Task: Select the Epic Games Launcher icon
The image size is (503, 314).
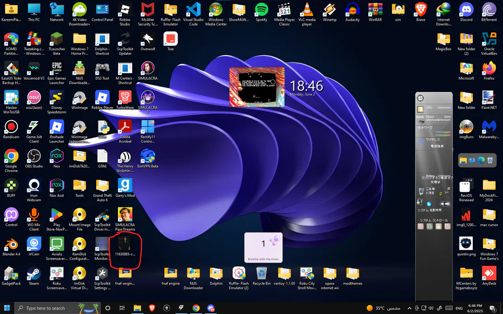Action: click(x=57, y=73)
